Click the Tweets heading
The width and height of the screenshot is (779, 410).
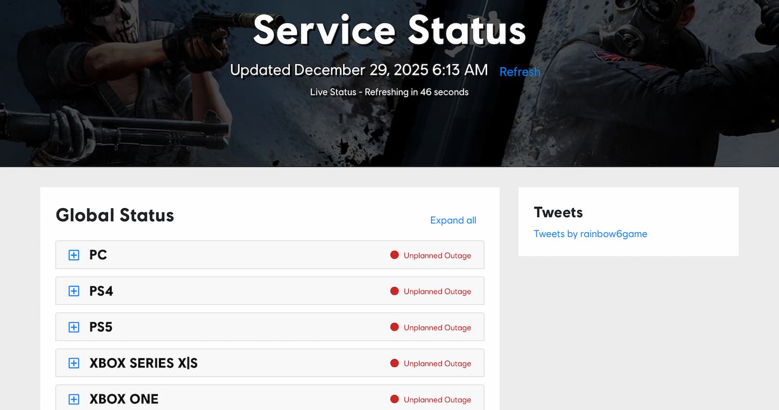click(558, 212)
